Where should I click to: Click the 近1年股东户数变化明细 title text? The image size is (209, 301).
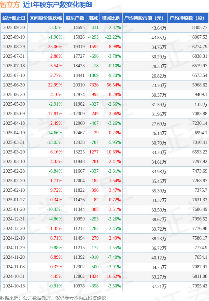[x=58, y=5]
